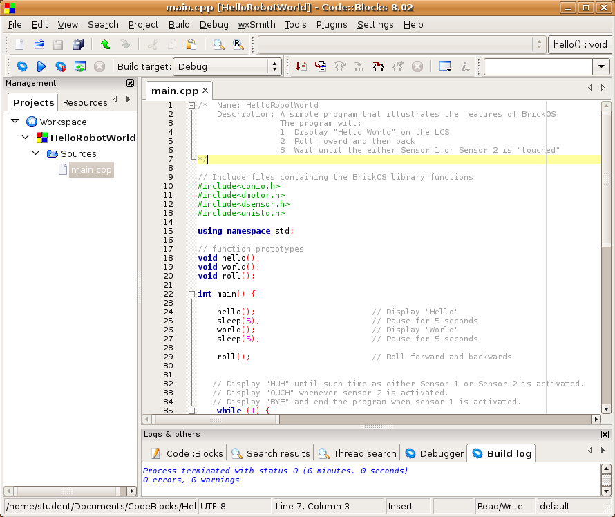Image resolution: width=615 pixels, height=517 pixels.
Task: Click the log tabs scroll-right arrow
Action: click(x=603, y=451)
